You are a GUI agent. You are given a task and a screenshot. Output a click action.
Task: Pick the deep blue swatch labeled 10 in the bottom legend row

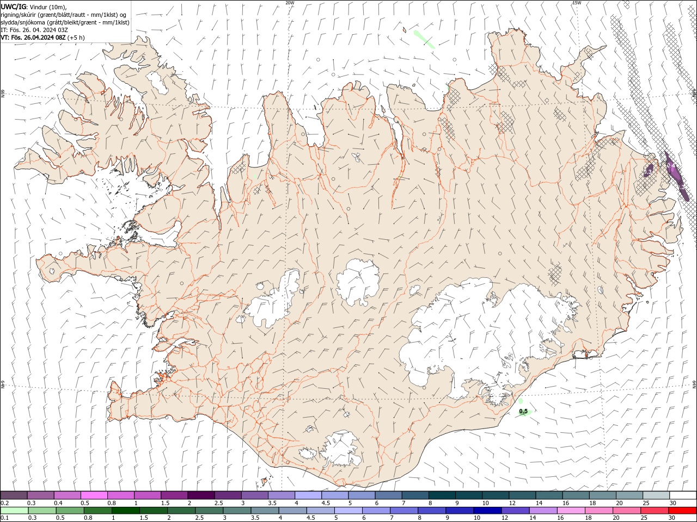pos(487,511)
